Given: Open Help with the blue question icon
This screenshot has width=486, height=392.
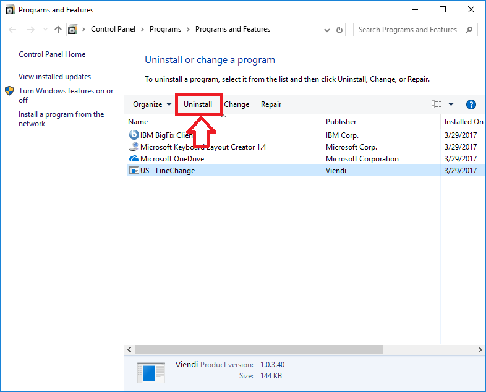Looking at the screenshot, I should pos(471,104).
